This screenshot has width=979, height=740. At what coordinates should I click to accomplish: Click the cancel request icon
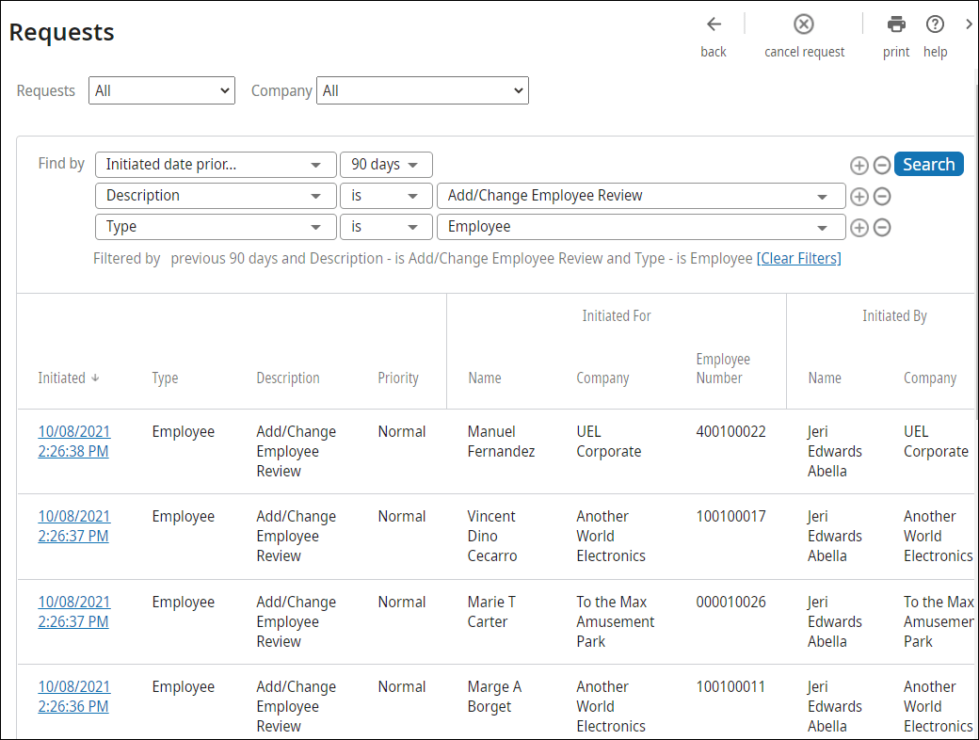tap(803, 24)
